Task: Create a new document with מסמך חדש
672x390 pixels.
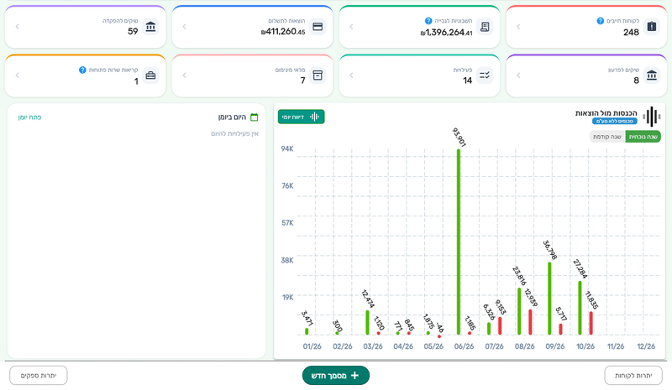Action: (336, 376)
